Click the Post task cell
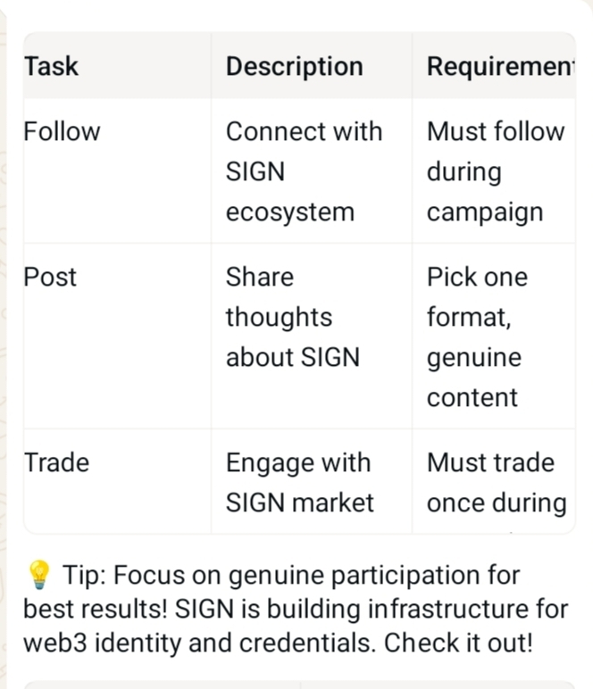The width and height of the screenshot is (593, 689). [50, 278]
